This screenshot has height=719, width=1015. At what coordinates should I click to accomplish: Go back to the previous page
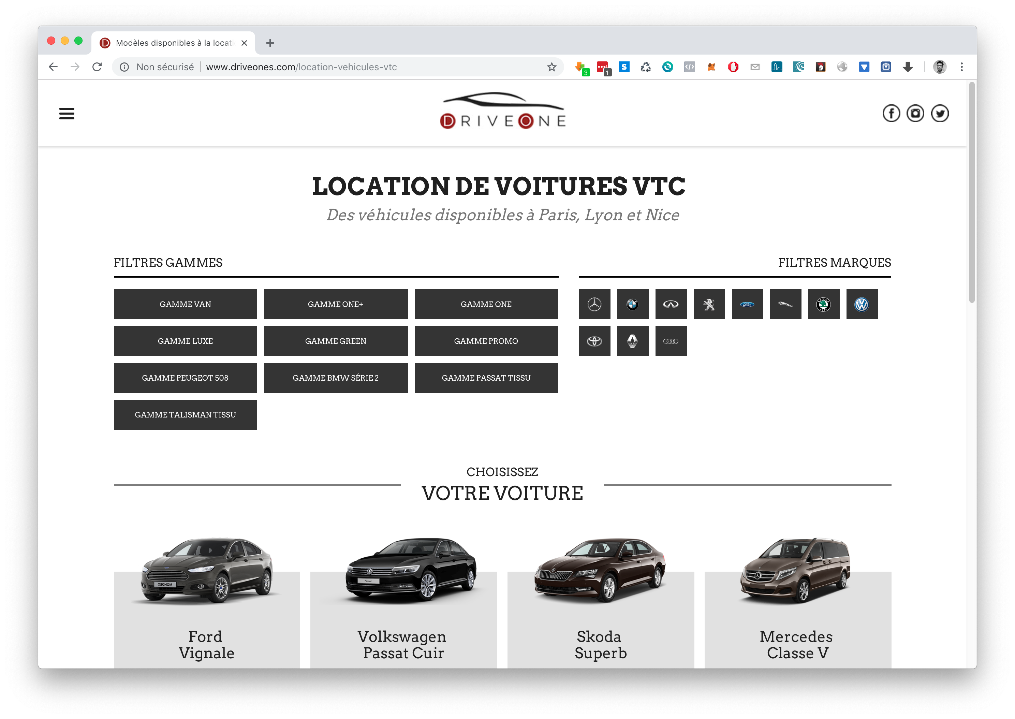click(x=53, y=67)
